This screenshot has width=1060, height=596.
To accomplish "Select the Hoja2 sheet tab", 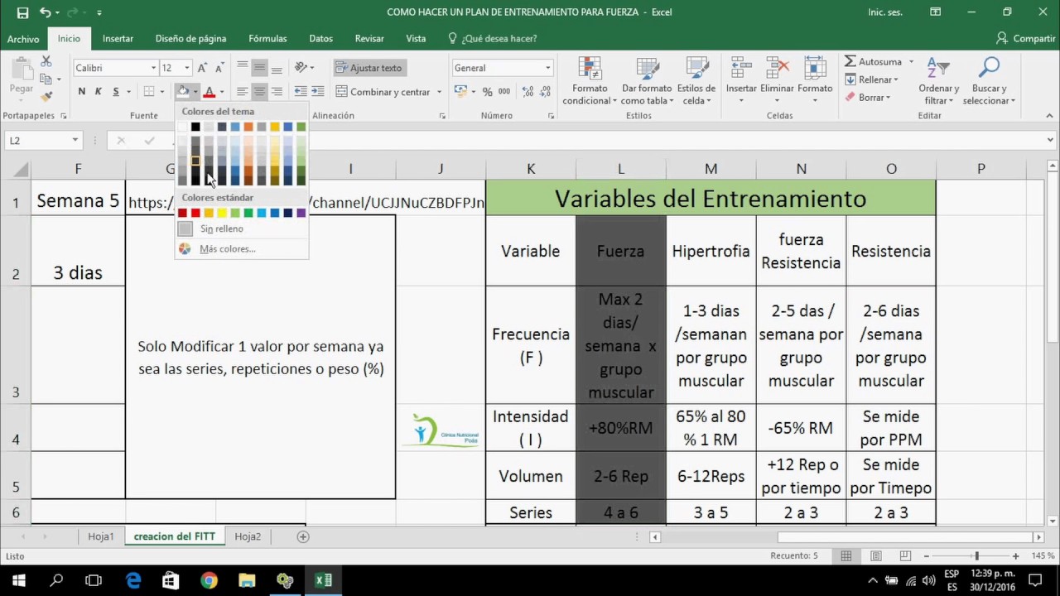I will tap(248, 536).
